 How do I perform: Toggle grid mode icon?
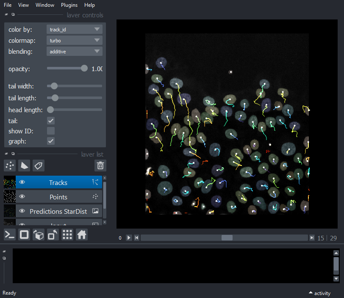[67, 235]
